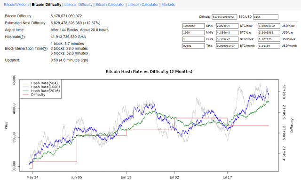The image size is (301, 184).
Task: Open the Bitcoin Calculator link
Action: (x=110, y=5)
